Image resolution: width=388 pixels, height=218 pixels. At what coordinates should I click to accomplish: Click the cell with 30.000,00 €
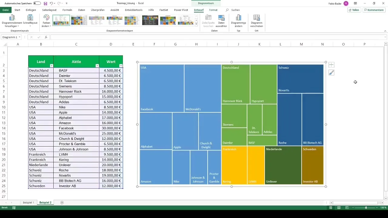[111, 128]
